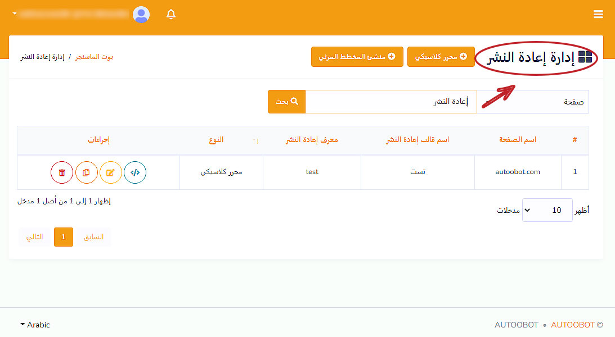615x337 pixels.
Task: Open the بوت الماسنجر breadcrumb link
Action: coord(94,57)
